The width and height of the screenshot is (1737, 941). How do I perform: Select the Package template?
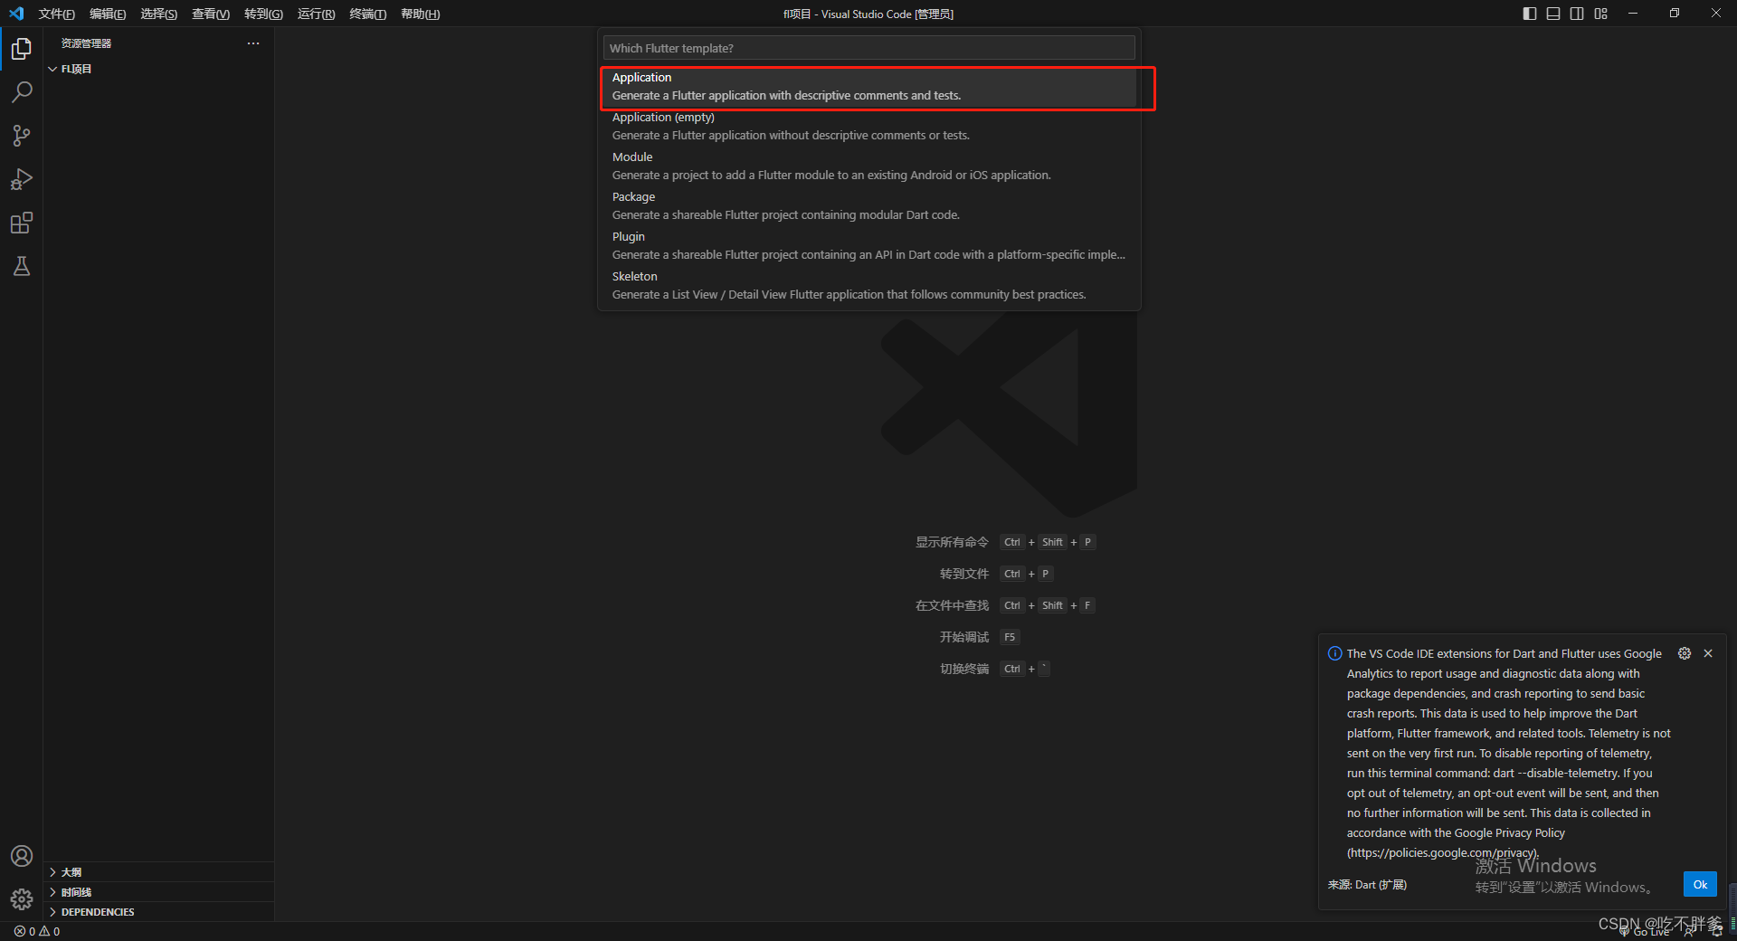pos(868,206)
